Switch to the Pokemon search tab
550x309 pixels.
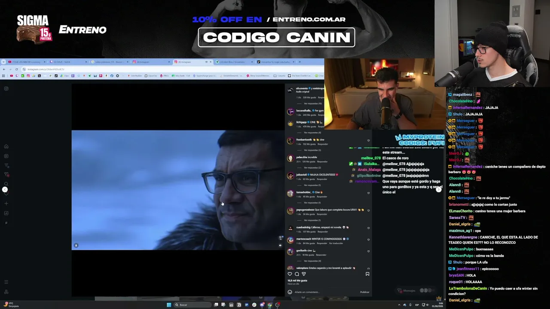pos(110,62)
